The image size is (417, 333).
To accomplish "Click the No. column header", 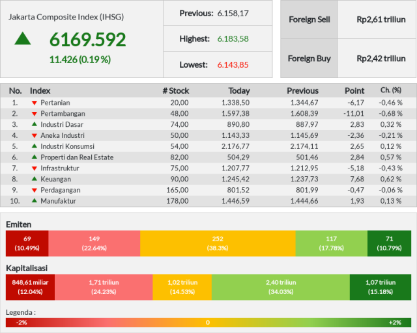I will click(x=16, y=91).
